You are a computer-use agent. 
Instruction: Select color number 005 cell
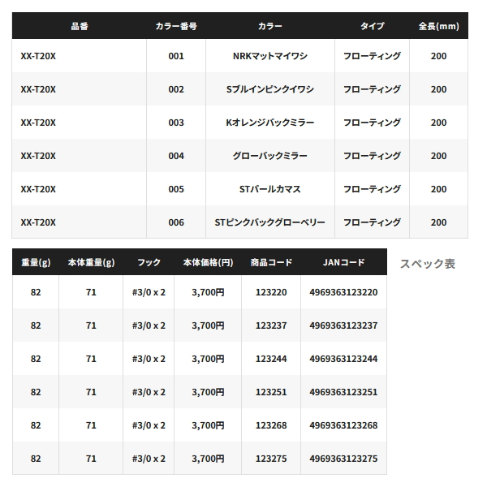coord(176,189)
